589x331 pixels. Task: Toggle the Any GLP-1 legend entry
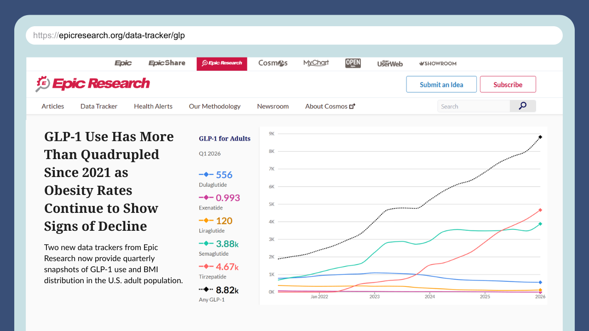point(219,293)
